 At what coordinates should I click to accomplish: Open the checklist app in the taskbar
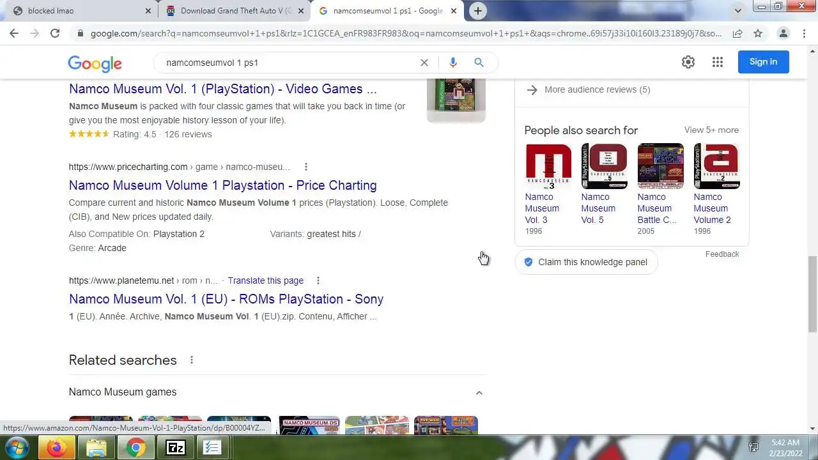(212, 448)
